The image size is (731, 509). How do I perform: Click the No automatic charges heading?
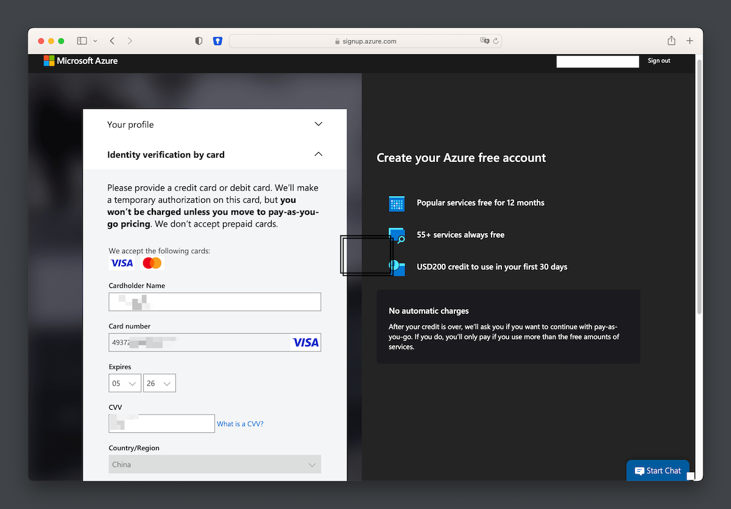coord(429,311)
